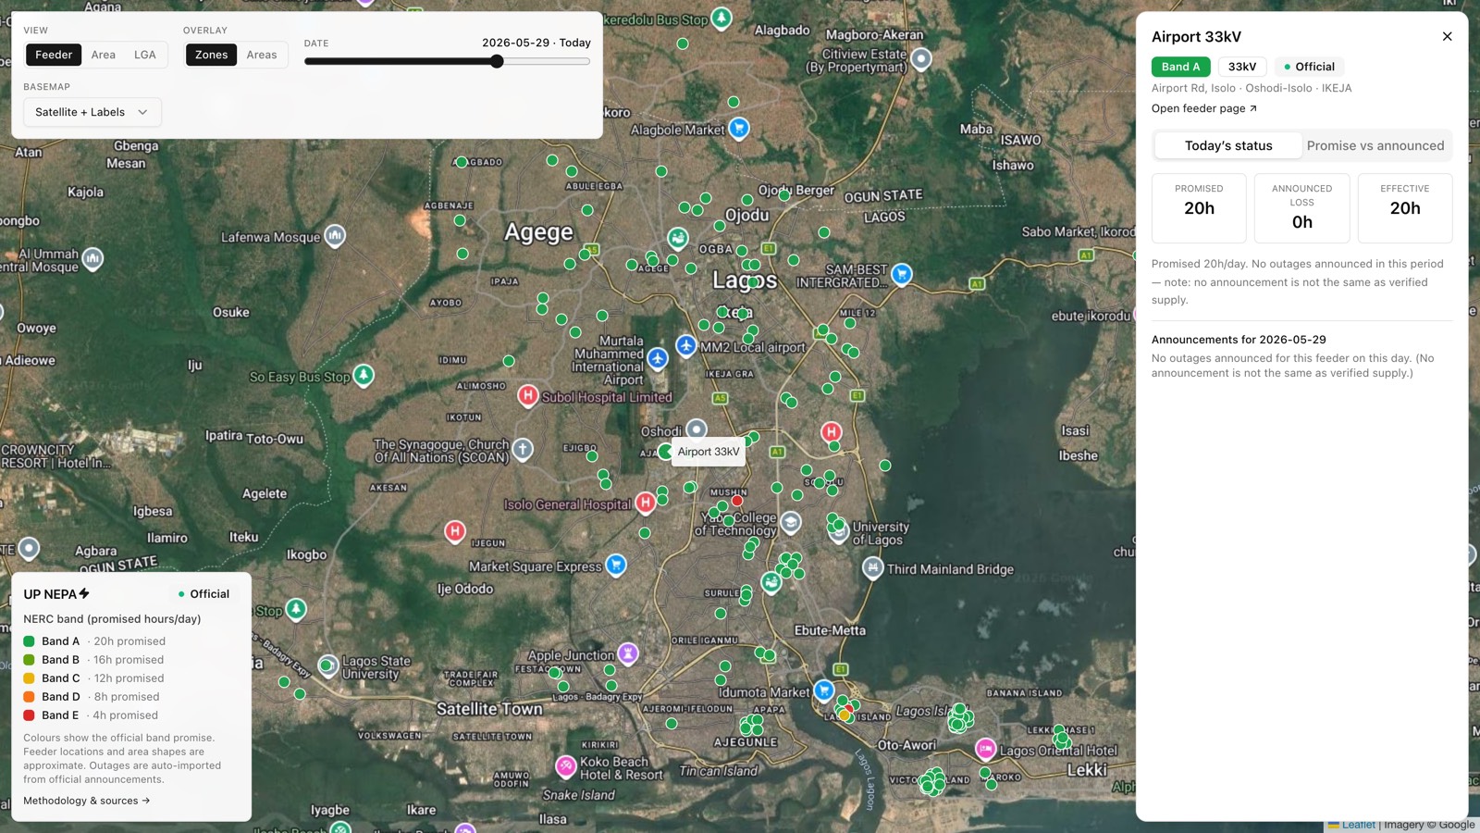Click the UP NEPA logo in legend
1480x833 pixels.
click(x=56, y=594)
